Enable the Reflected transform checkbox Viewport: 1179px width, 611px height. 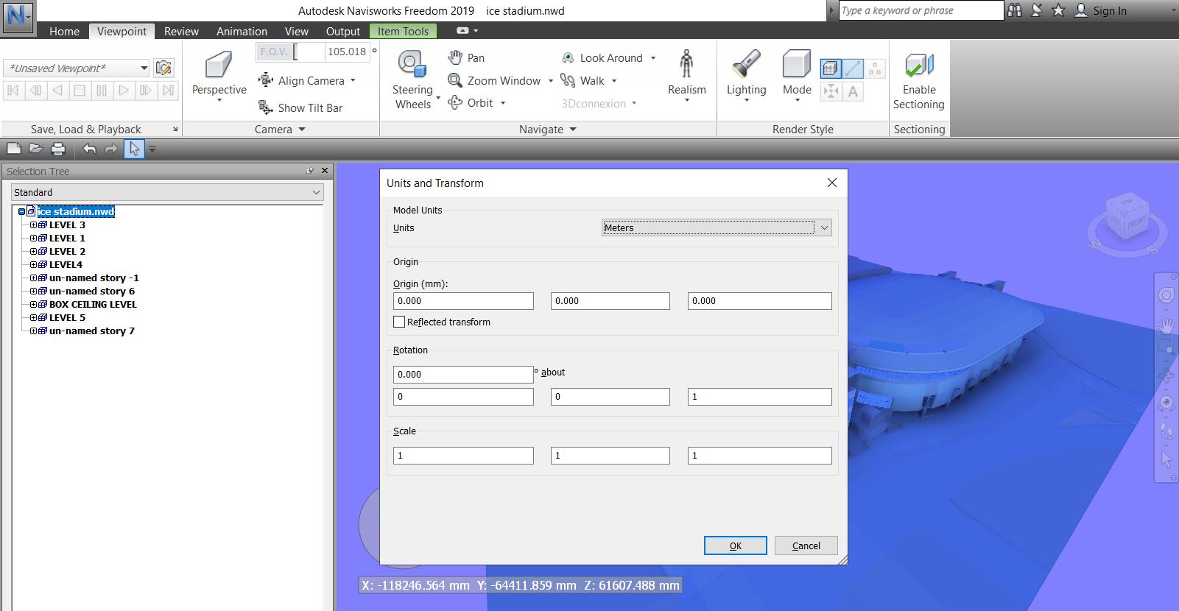[399, 322]
